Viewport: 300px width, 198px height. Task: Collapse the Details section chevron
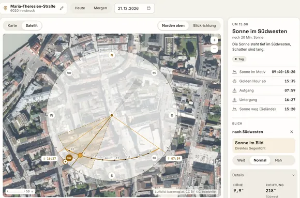pos(293,175)
